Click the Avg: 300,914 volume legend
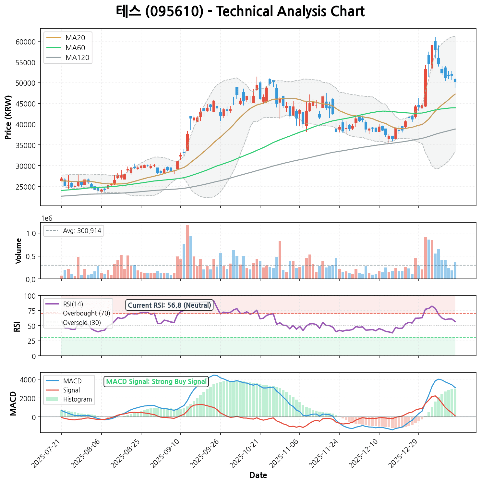The height and width of the screenshot is (484, 481). [x=74, y=231]
